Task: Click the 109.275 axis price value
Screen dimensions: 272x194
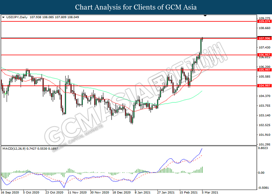Action: (x=264, y=18)
